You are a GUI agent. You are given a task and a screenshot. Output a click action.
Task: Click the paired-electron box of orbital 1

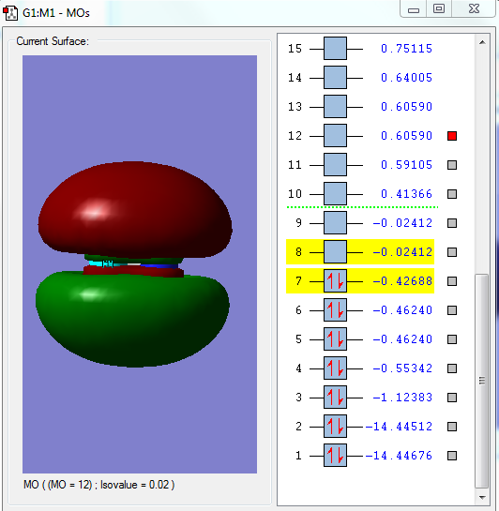pos(335,456)
